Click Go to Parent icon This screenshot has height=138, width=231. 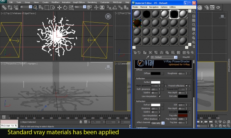click(x=188, y=53)
